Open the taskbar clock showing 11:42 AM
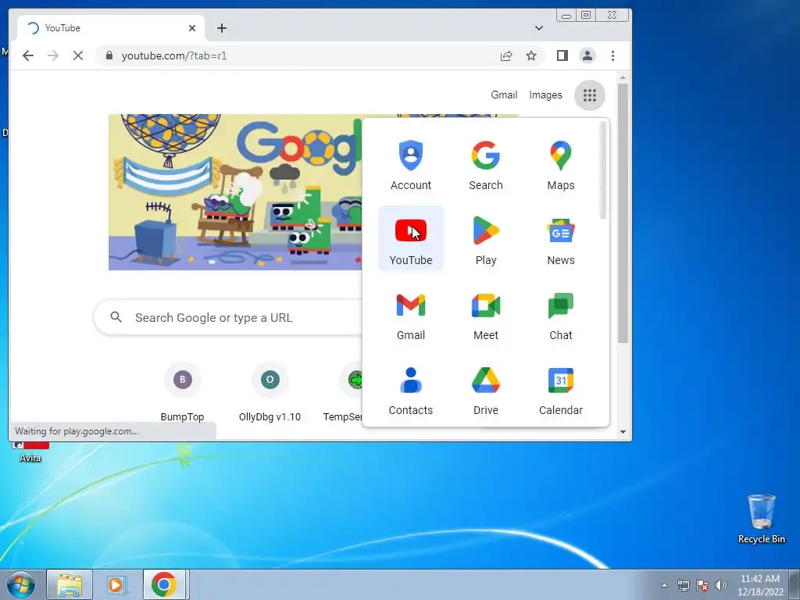This screenshot has width=800, height=600. click(759, 585)
